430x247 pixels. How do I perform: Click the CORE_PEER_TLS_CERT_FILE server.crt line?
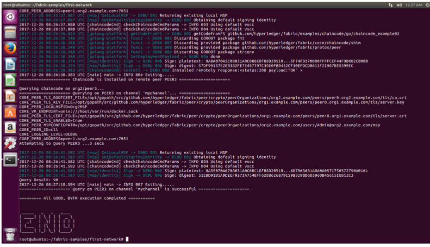click(213, 116)
